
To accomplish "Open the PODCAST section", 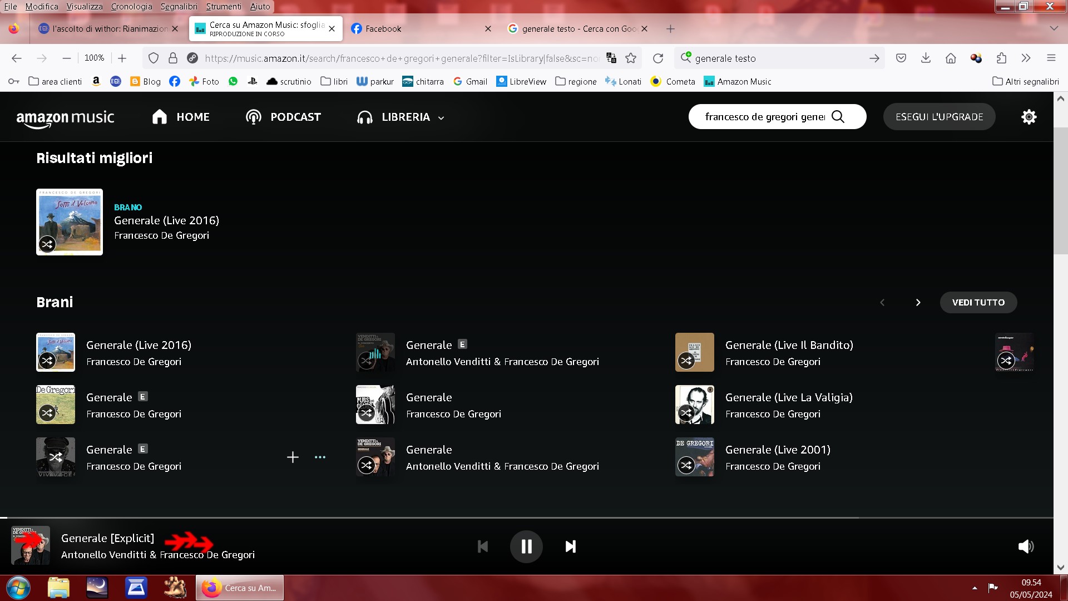I will [x=283, y=117].
